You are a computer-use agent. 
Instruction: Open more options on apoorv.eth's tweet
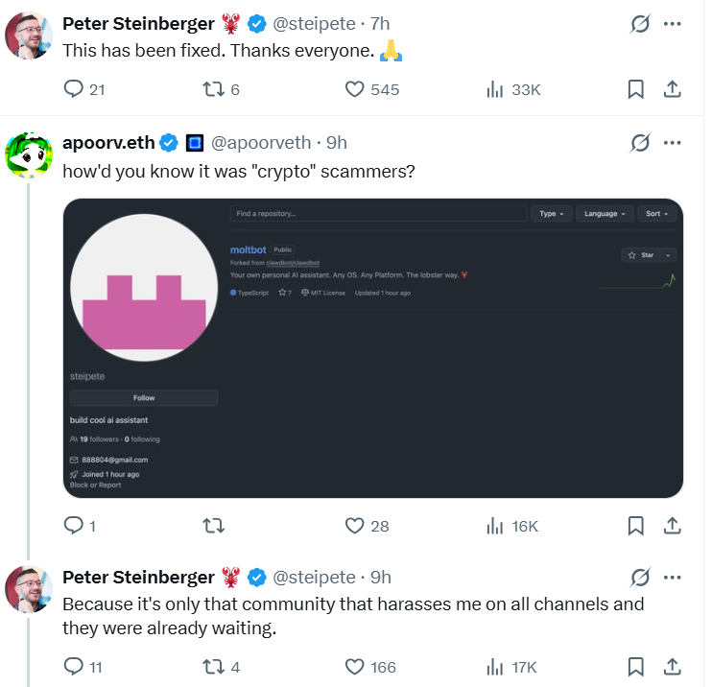tap(673, 143)
